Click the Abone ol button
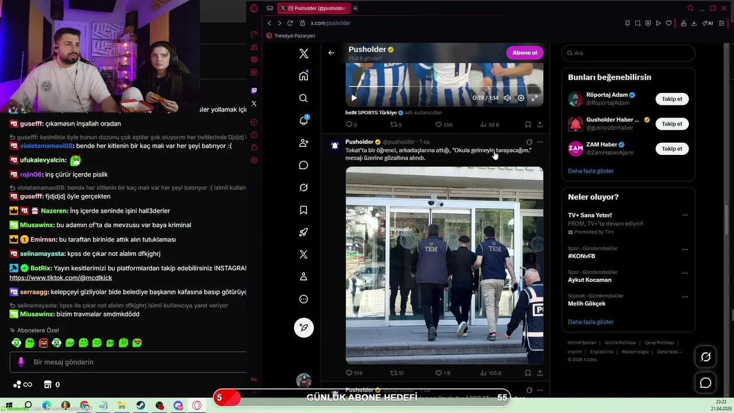734x413 pixels. tap(525, 53)
